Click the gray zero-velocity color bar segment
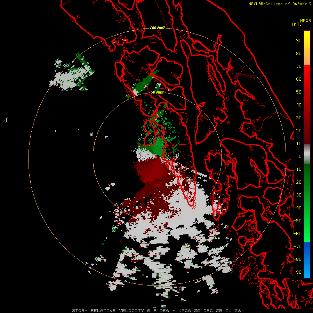Viewport: 313px width, 313px height. 307,154
